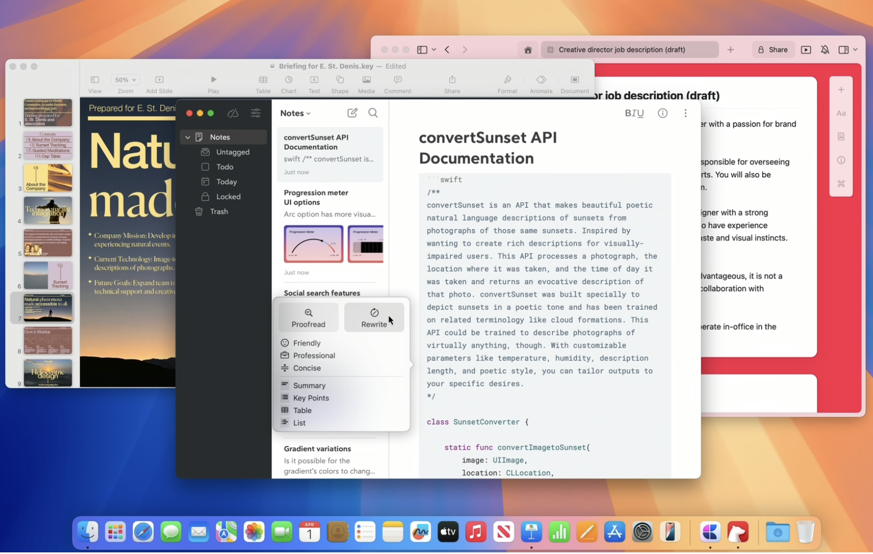The image size is (873, 554).
Task: Click the Share button in Craft window
Action: (x=772, y=50)
